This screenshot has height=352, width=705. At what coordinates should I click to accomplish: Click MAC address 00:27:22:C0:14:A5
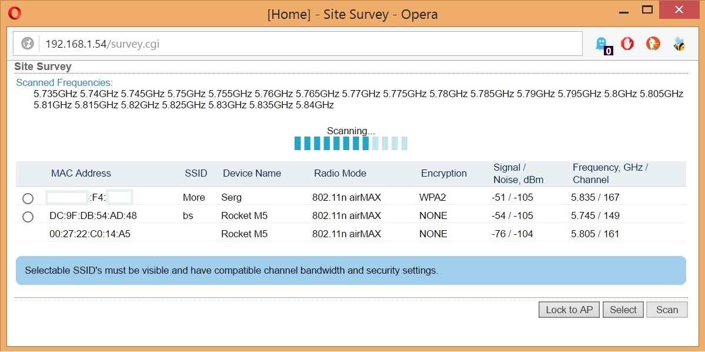[90, 234]
